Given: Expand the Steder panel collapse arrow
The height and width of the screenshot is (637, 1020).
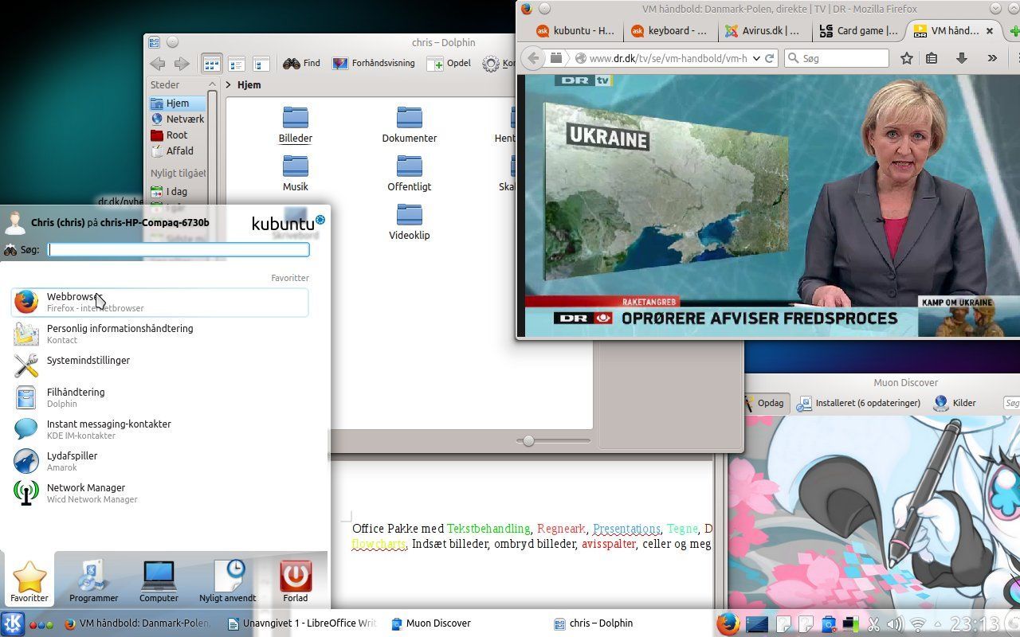Looking at the screenshot, I should [212, 84].
